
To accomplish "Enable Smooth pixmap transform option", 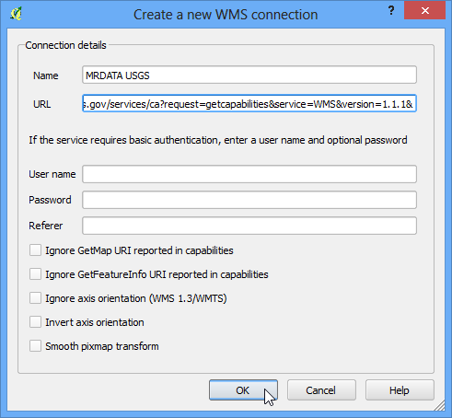I will (35, 346).
